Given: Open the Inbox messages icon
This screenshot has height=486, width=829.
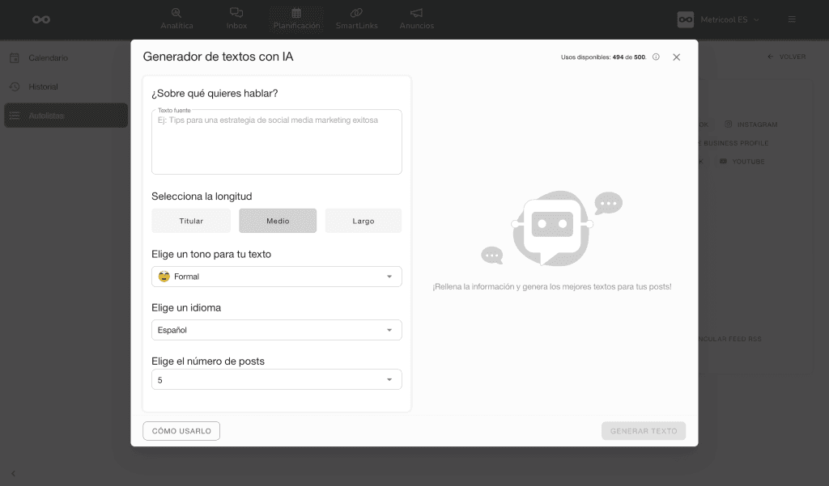Looking at the screenshot, I should click(236, 13).
